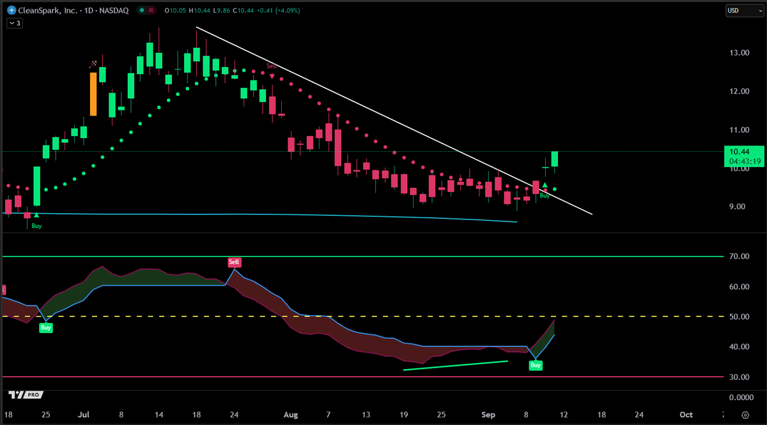Click the 13 date on time axis
This screenshot has height=425, width=767.
pyautogui.click(x=365, y=414)
